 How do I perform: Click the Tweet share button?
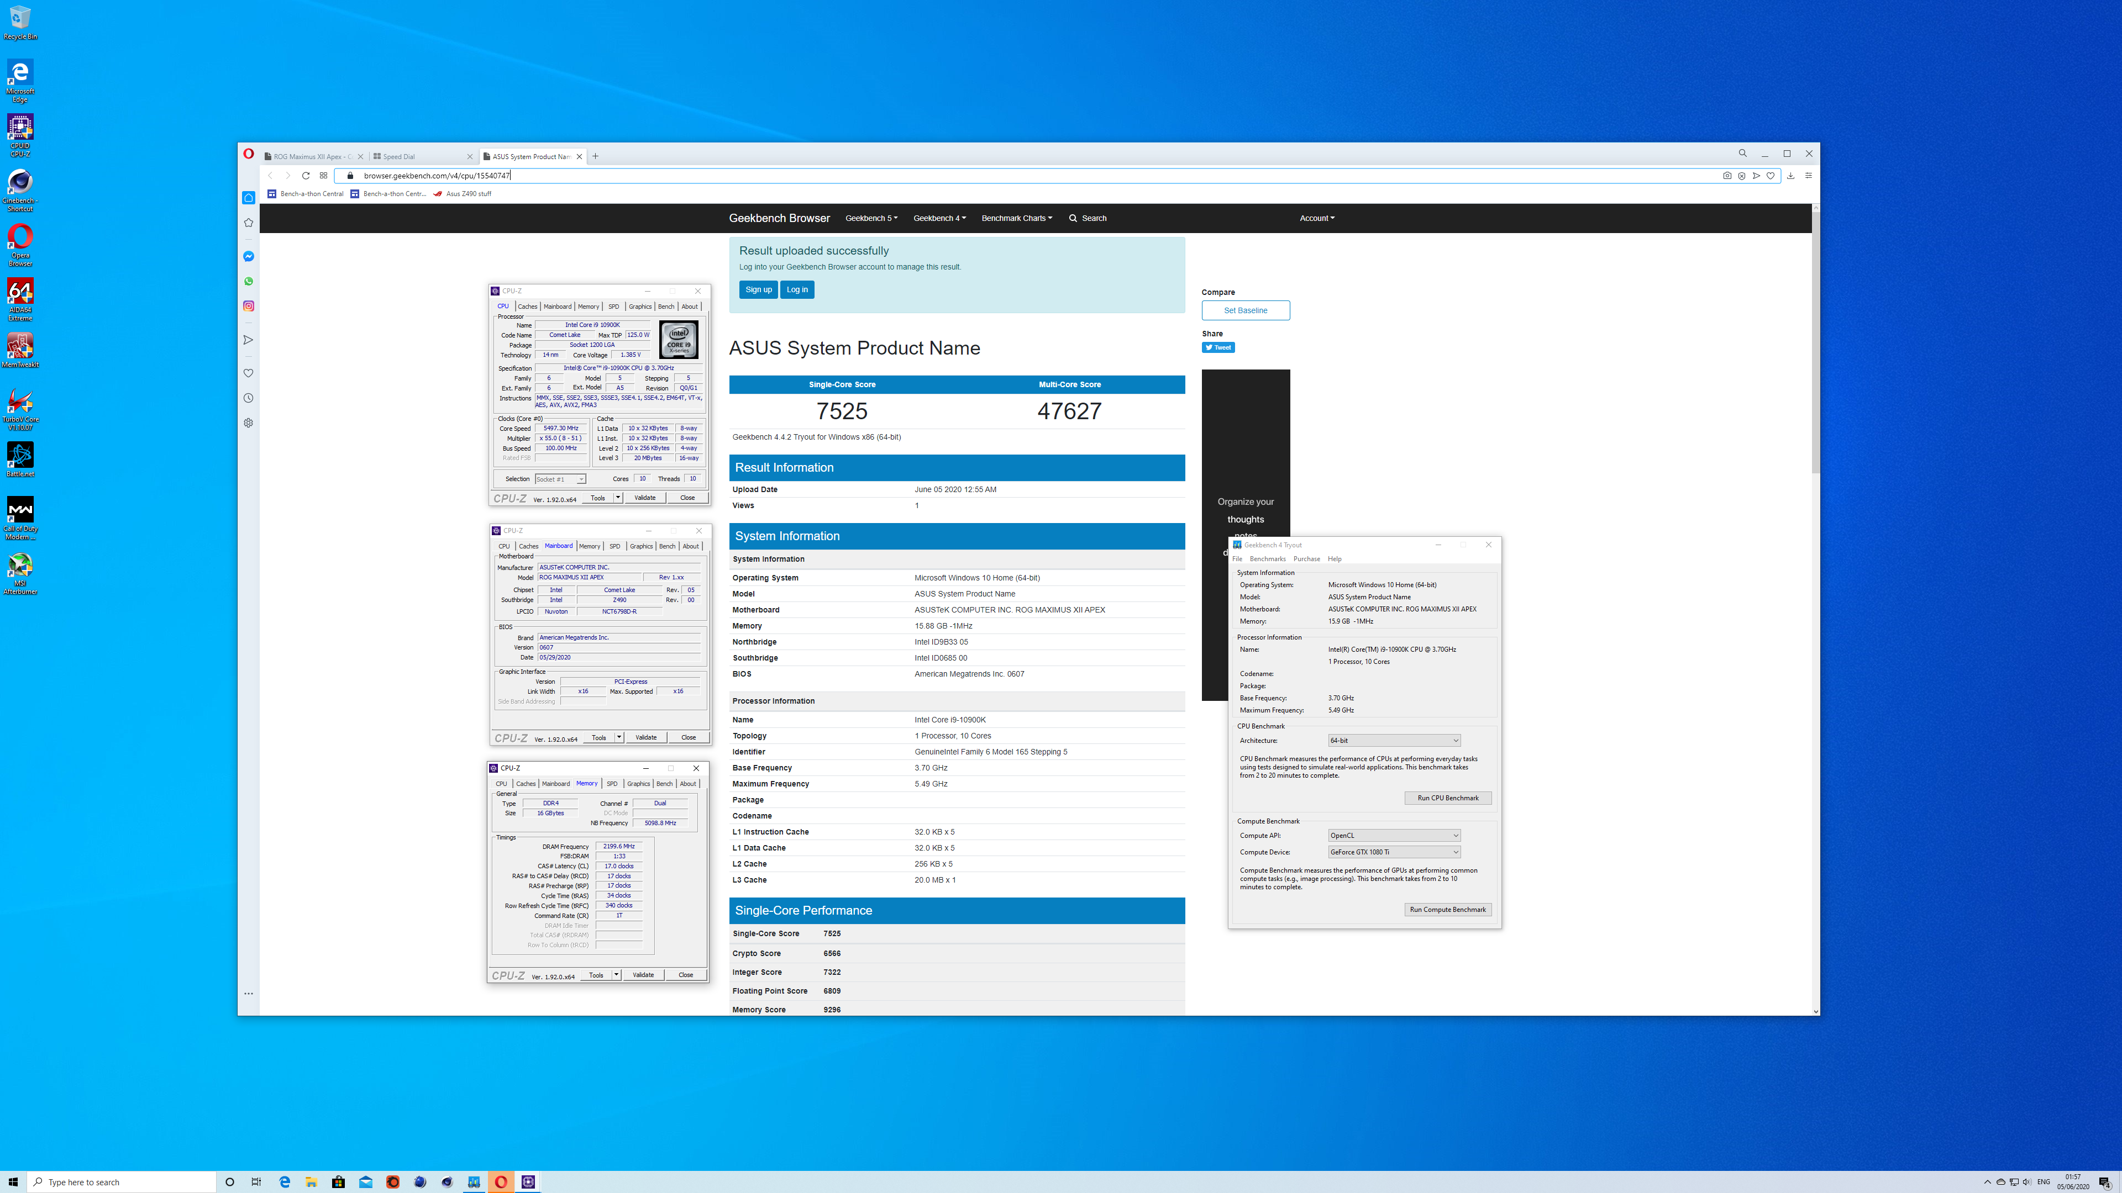click(x=1218, y=347)
